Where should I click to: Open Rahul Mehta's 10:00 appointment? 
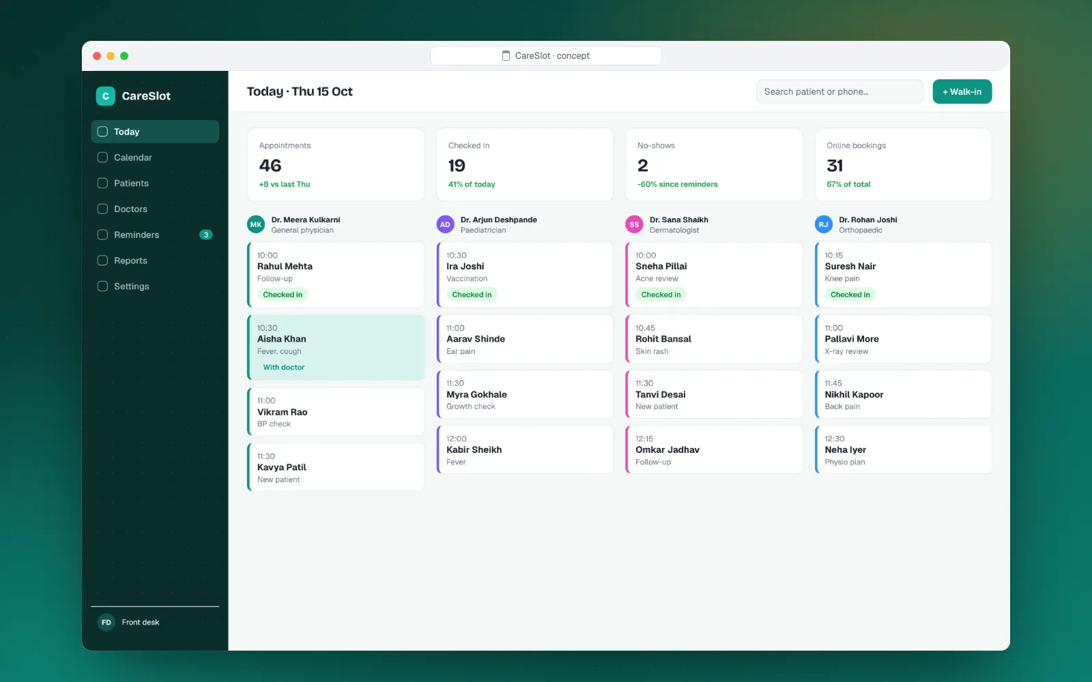336,275
